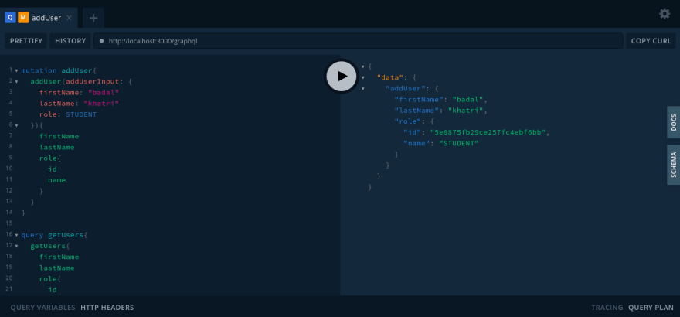Image resolution: width=680 pixels, height=317 pixels.
Task: Close the addUser tab
Action: point(69,18)
